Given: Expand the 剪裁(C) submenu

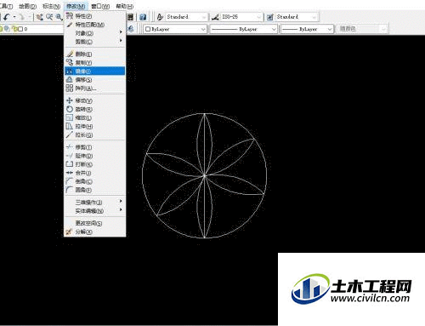Looking at the screenshot, I should pyautogui.click(x=95, y=42).
